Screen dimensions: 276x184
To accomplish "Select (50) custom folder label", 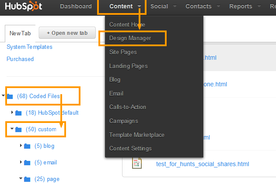I will (41, 129).
